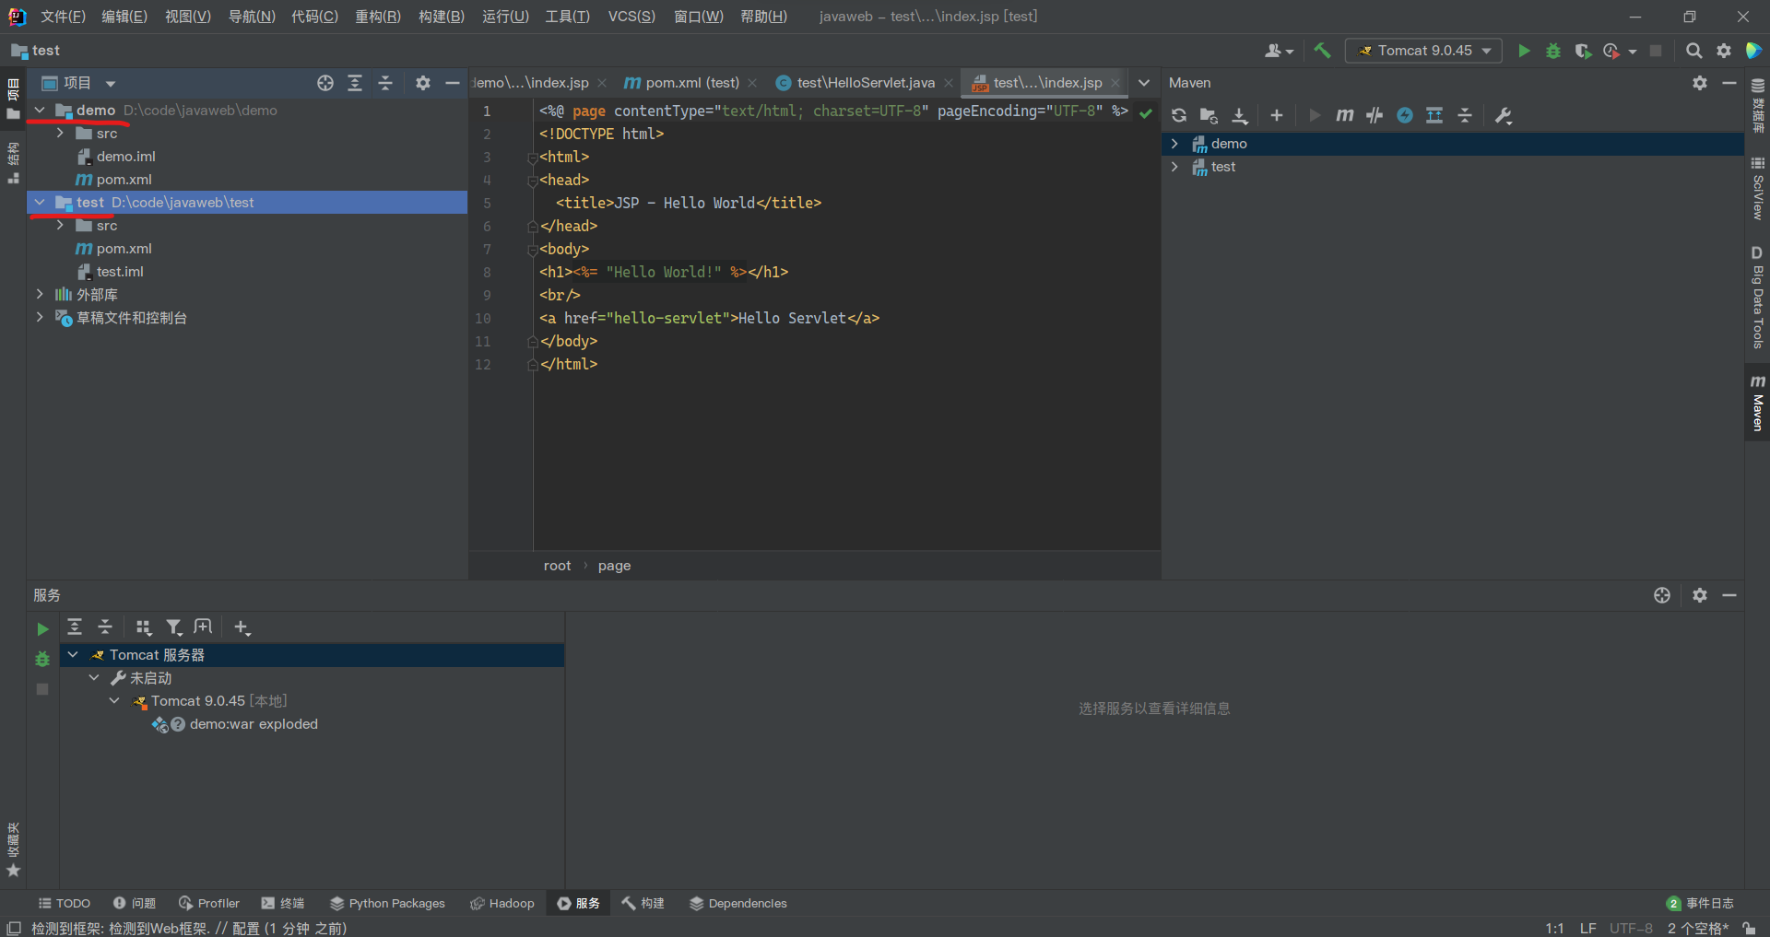The image size is (1770, 937).
Task: Click the green Run button in top toolbar
Action: 1524,51
